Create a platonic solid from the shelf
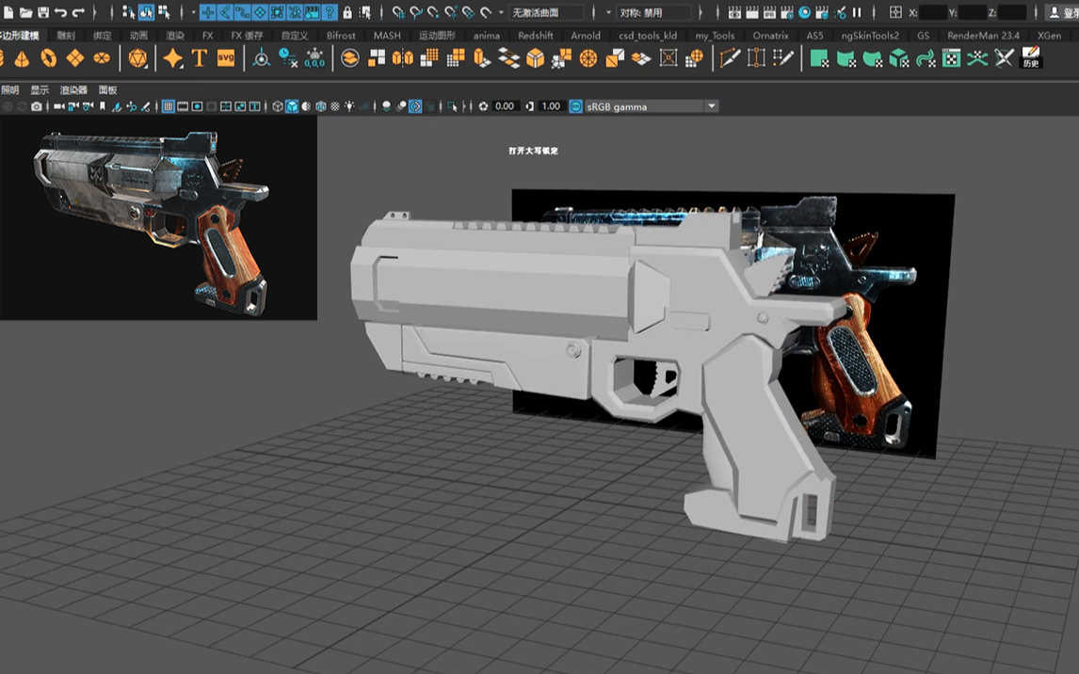 coord(136,58)
